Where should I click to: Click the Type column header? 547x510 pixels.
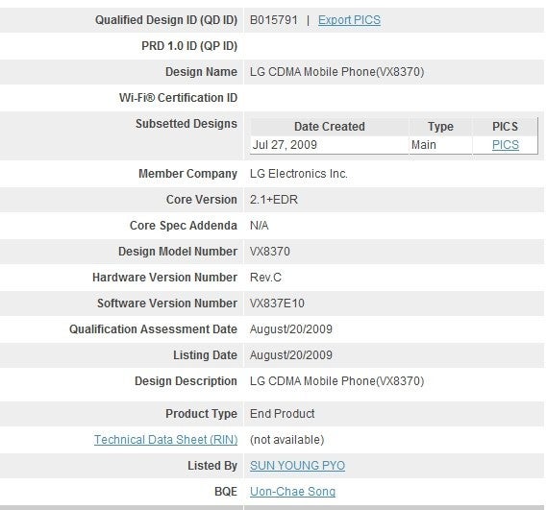[x=440, y=127]
